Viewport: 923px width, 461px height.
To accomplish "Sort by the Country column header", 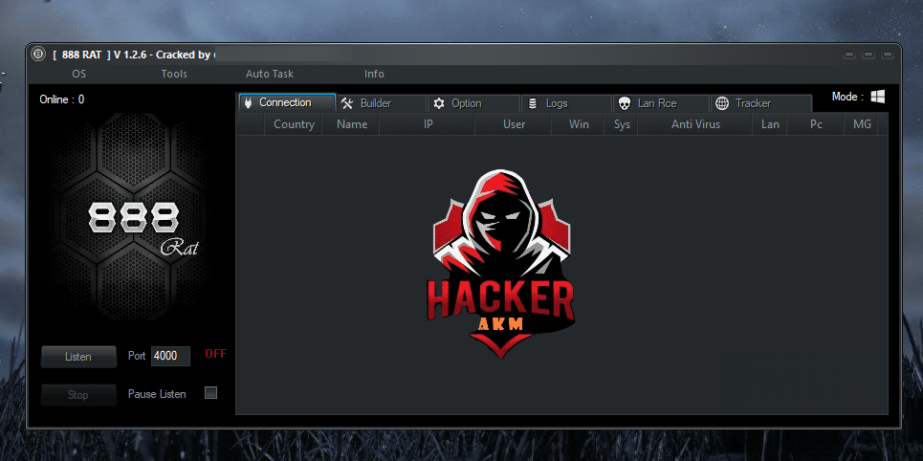I will tap(294, 124).
